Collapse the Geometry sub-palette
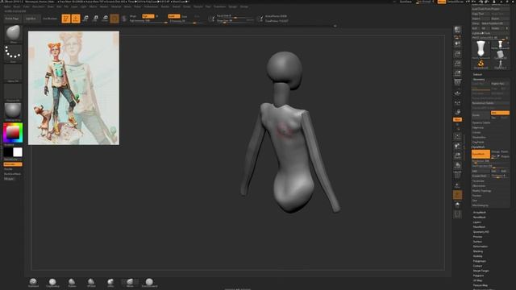 click(x=479, y=79)
